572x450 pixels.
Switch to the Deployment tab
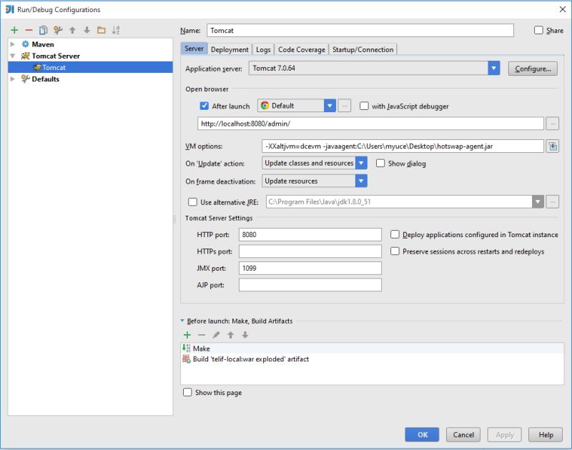[x=230, y=49]
